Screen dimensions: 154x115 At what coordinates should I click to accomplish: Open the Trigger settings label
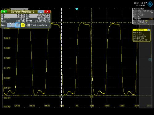tap(137, 19)
